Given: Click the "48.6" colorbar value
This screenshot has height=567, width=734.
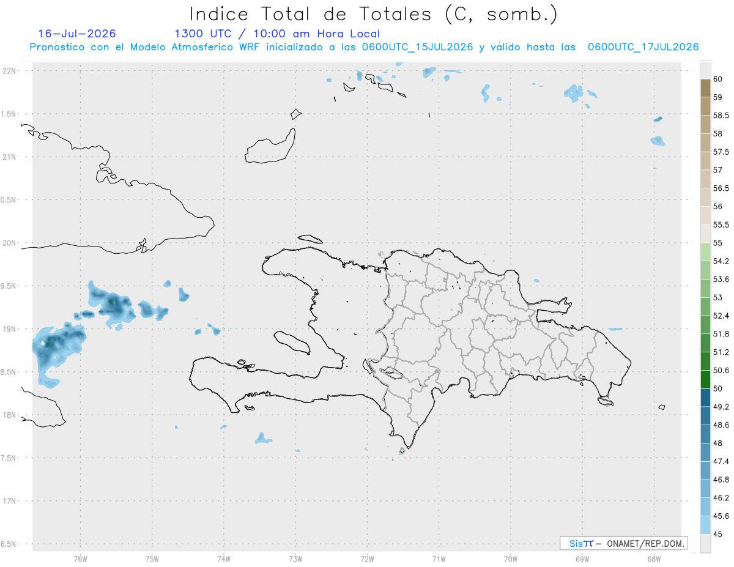Looking at the screenshot, I should 721,425.
